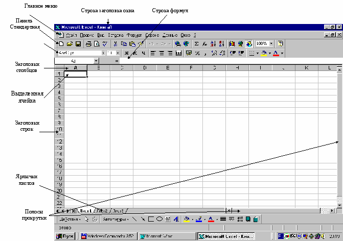Click the Пуск Start button
Screen dimensions: 343x241
[x=65, y=236]
